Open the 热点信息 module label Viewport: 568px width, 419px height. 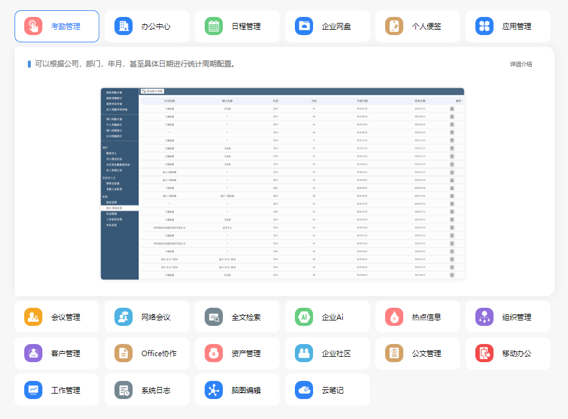click(x=426, y=317)
